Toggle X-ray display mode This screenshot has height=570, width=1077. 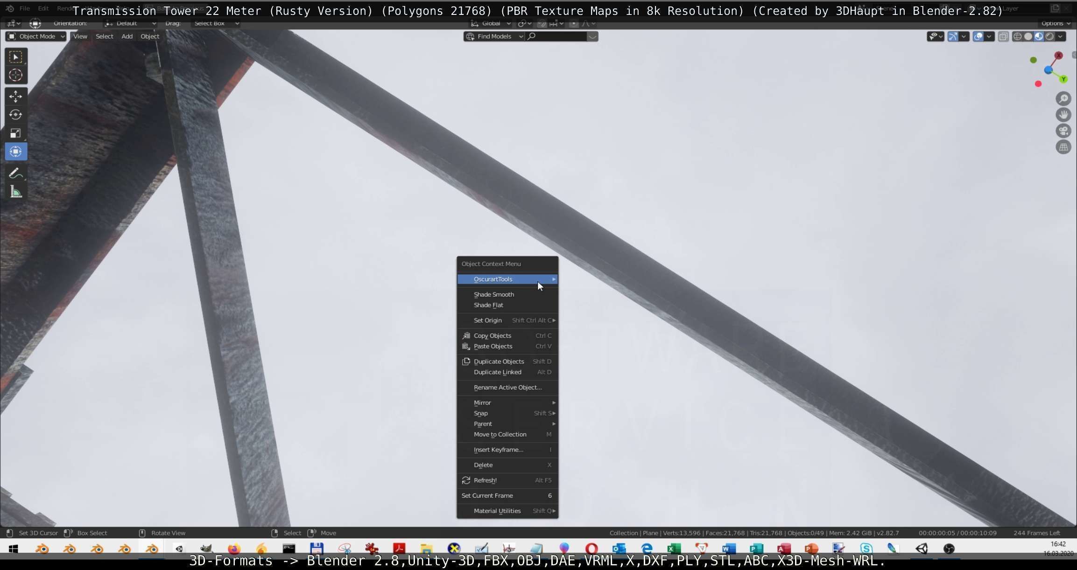coord(1003,36)
